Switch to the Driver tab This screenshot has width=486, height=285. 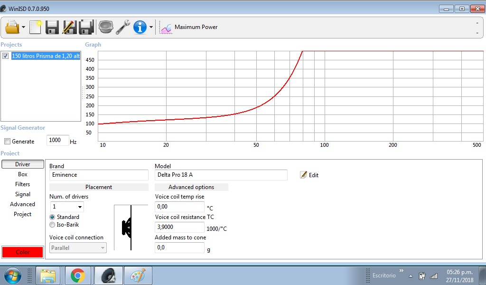pos(23,164)
